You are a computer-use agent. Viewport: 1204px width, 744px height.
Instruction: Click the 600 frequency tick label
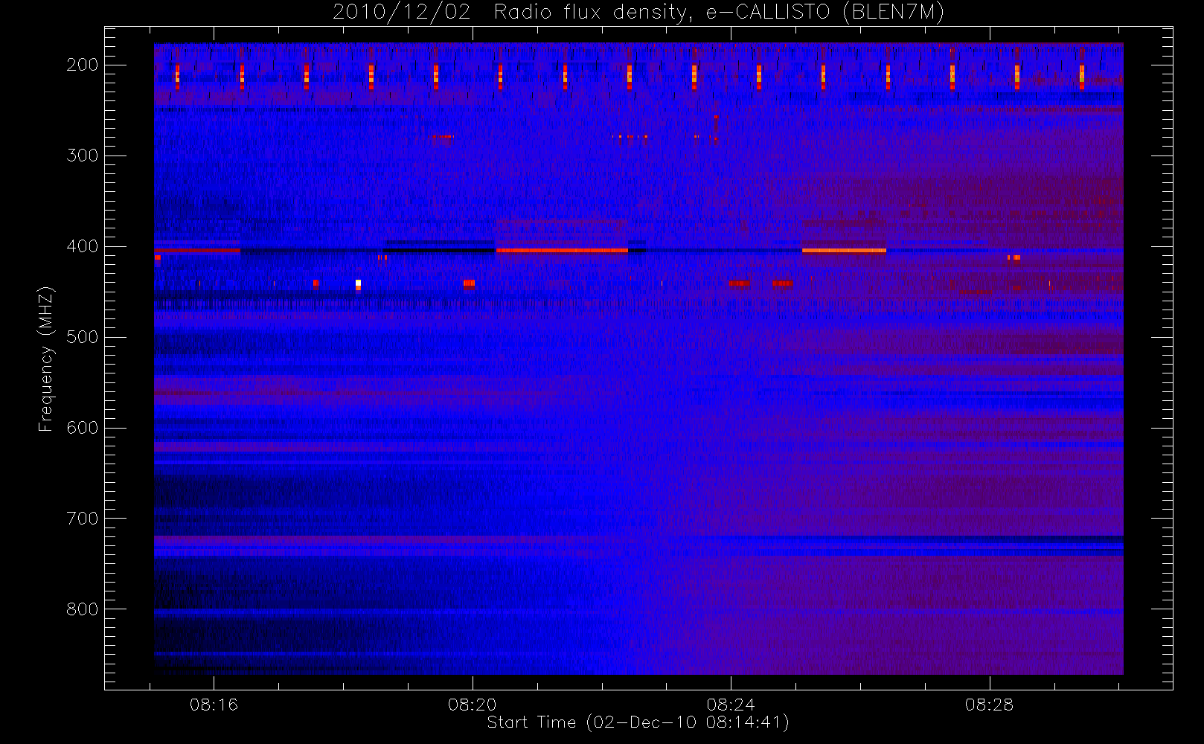click(x=83, y=428)
